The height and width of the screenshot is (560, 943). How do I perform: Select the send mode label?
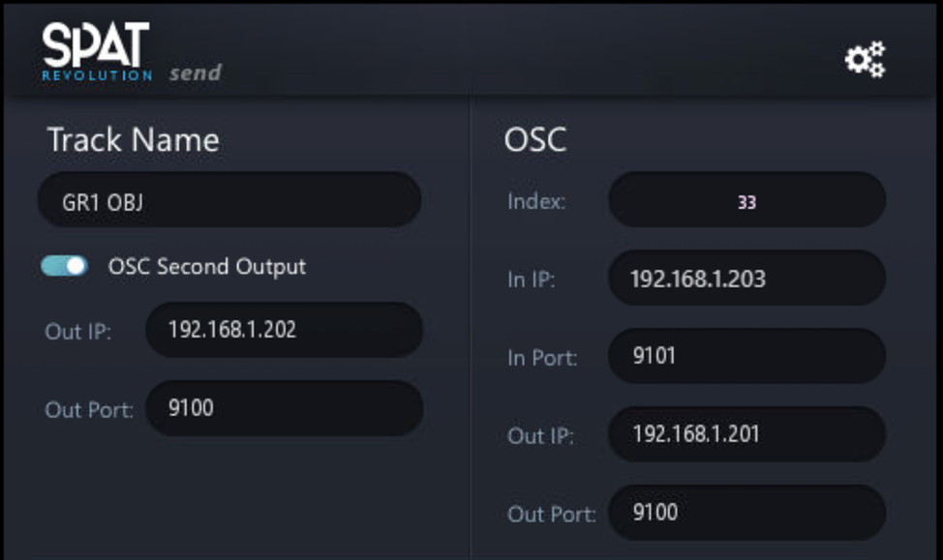tap(197, 72)
